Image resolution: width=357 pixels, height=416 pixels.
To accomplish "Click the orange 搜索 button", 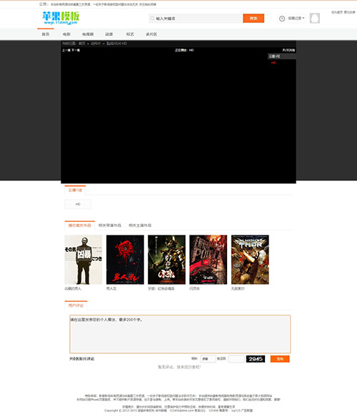I will (253, 19).
